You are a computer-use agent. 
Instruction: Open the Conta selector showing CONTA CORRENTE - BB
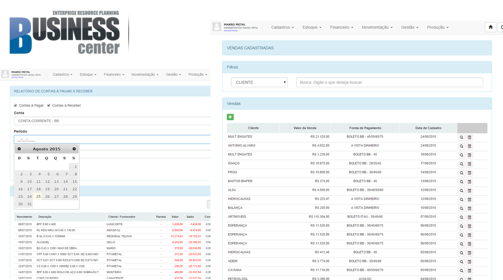110,120
